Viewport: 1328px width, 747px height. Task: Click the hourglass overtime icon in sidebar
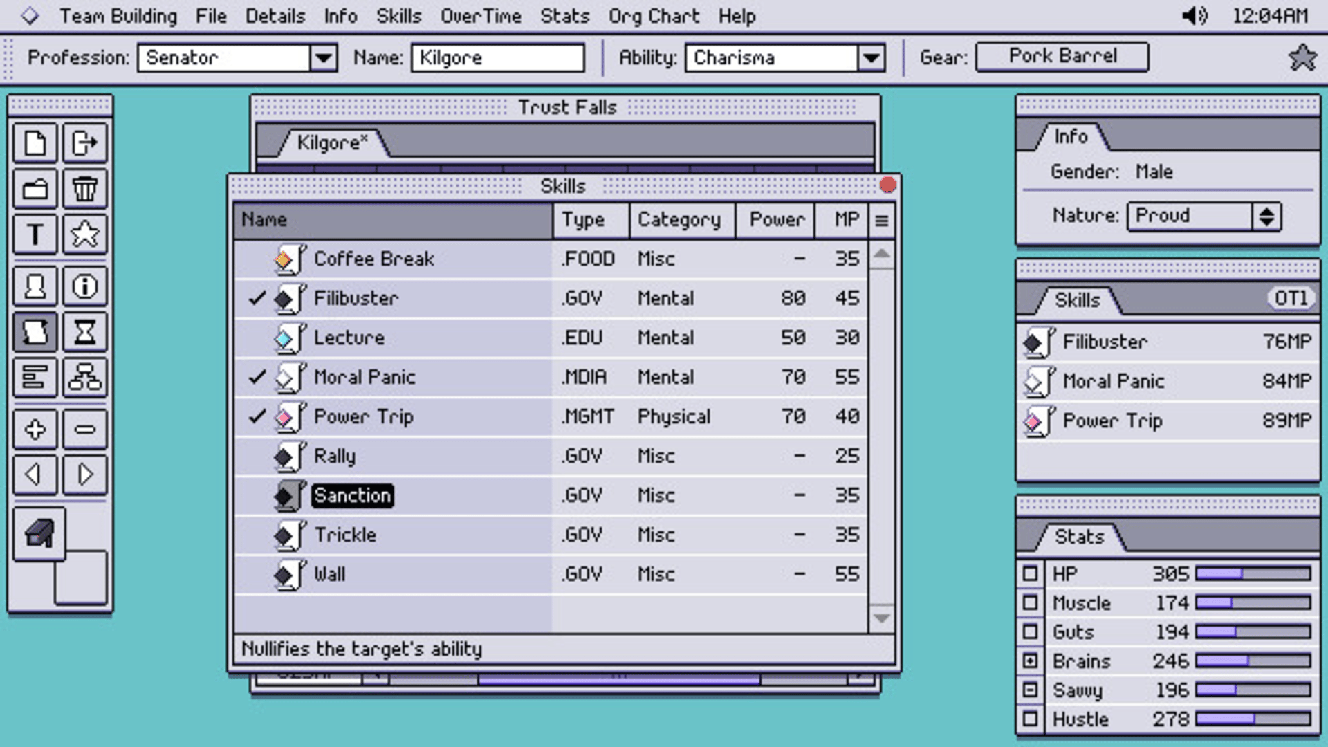[84, 333]
